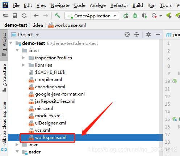Screen dimensions: 180x156
Task: Expand the inspectionProfiles folder
Action: pyautogui.click(x=24, y=58)
